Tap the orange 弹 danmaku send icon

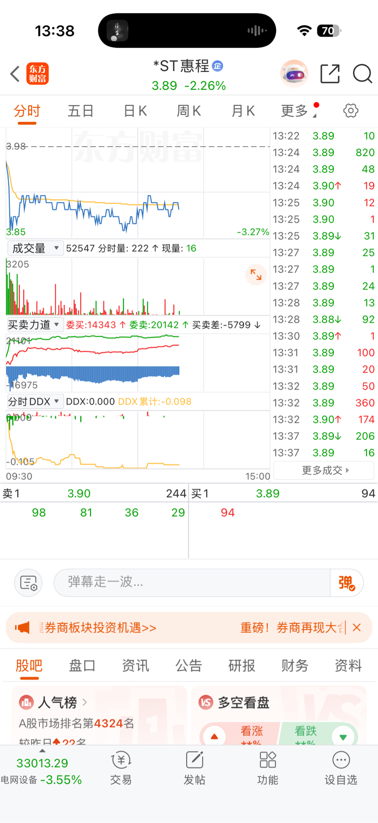[x=347, y=583]
